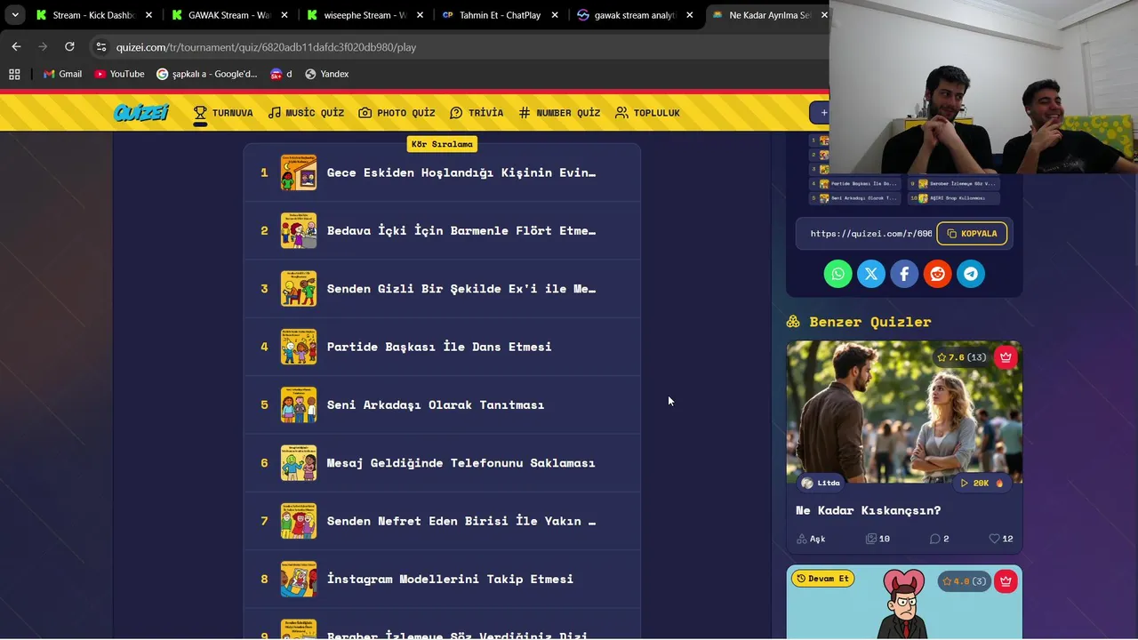Viewport: 1138px width, 640px height.
Task: Click the comments icon showing 2
Action: coord(934,539)
